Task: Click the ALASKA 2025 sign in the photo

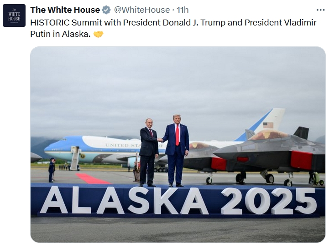Action: [178, 201]
